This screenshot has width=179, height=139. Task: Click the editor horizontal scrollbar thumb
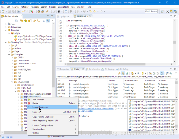[106, 64]
